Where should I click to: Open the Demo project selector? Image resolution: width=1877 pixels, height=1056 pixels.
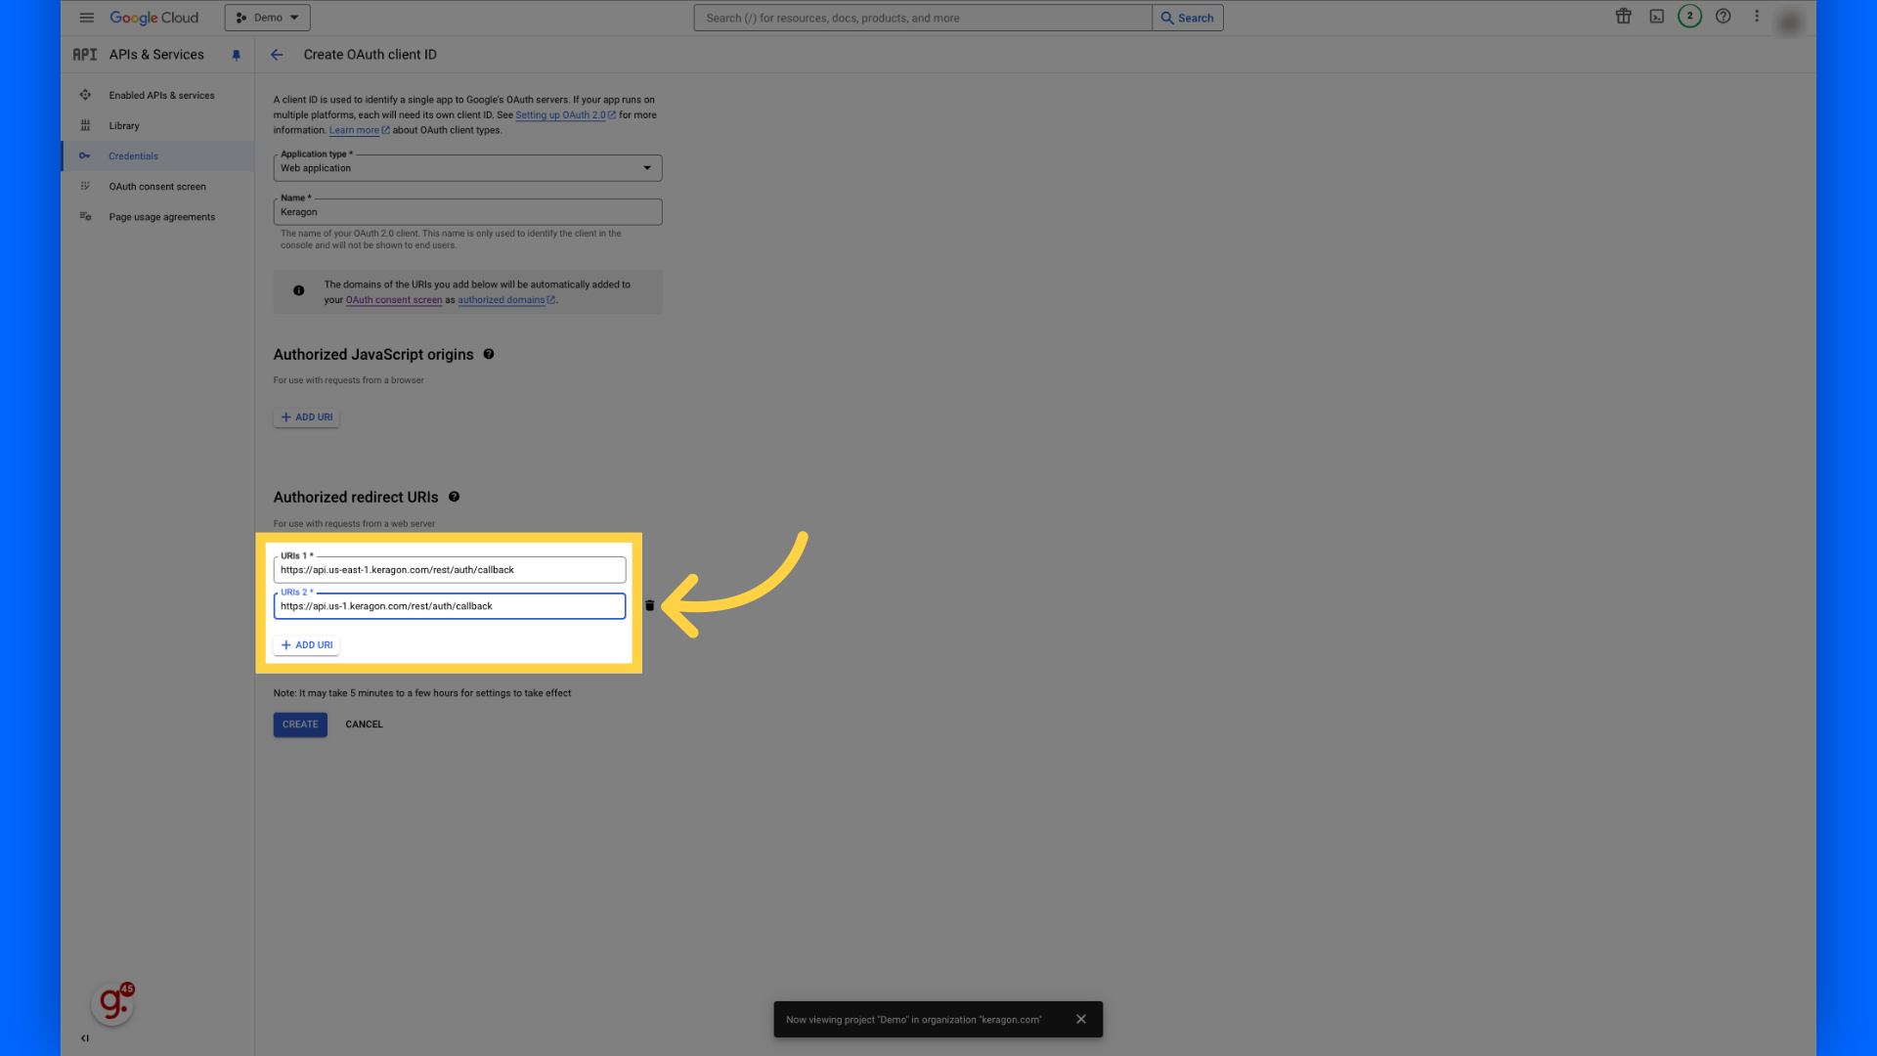[x=267, y=17]
